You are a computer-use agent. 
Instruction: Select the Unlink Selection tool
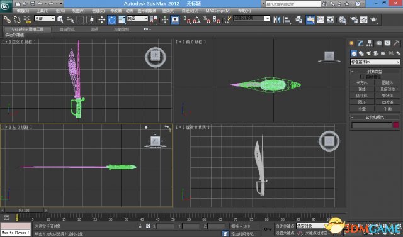[x=17, y=19]
